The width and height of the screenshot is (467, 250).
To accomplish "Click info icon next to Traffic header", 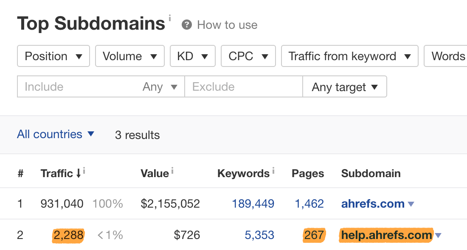I will 84,170.
